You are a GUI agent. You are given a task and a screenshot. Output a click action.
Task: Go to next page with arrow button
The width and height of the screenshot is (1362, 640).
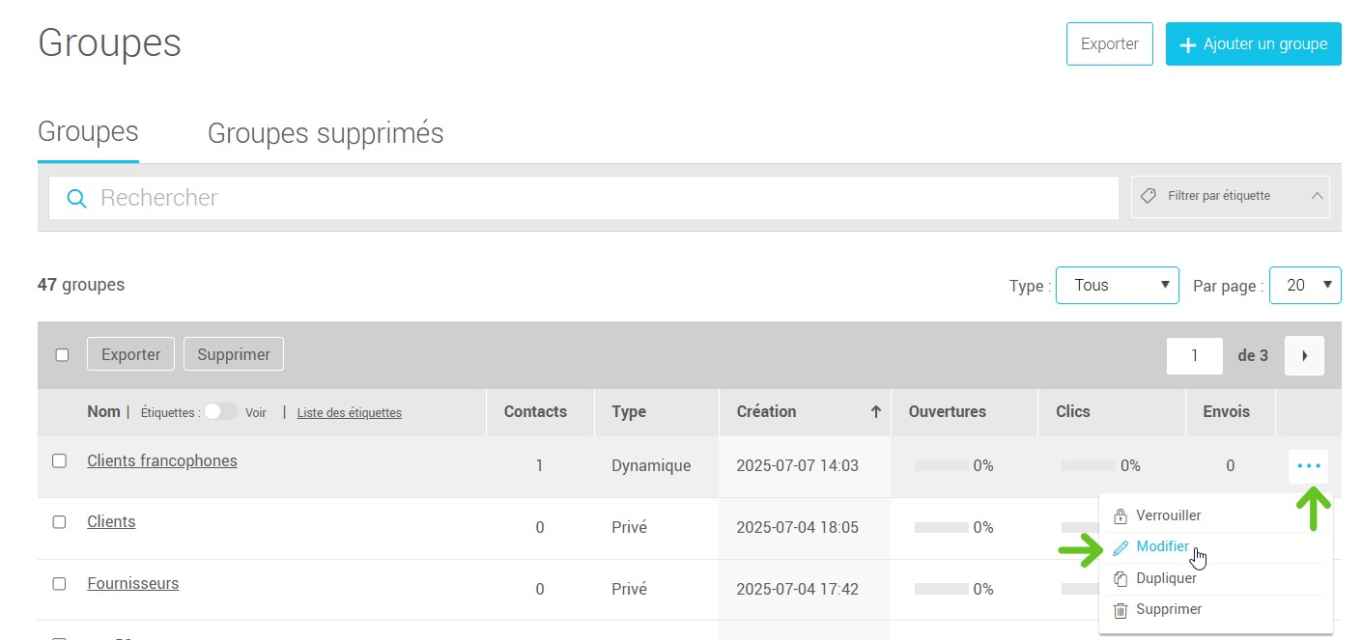point(1304,355)
